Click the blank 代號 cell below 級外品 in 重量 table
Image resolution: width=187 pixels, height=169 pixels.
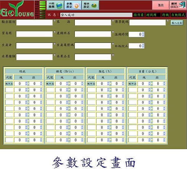click(132, 90)
